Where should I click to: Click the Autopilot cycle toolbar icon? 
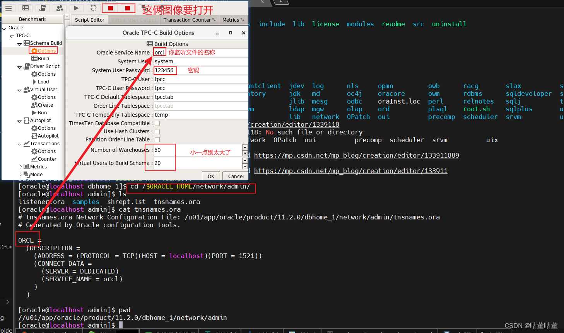point(93,8)
